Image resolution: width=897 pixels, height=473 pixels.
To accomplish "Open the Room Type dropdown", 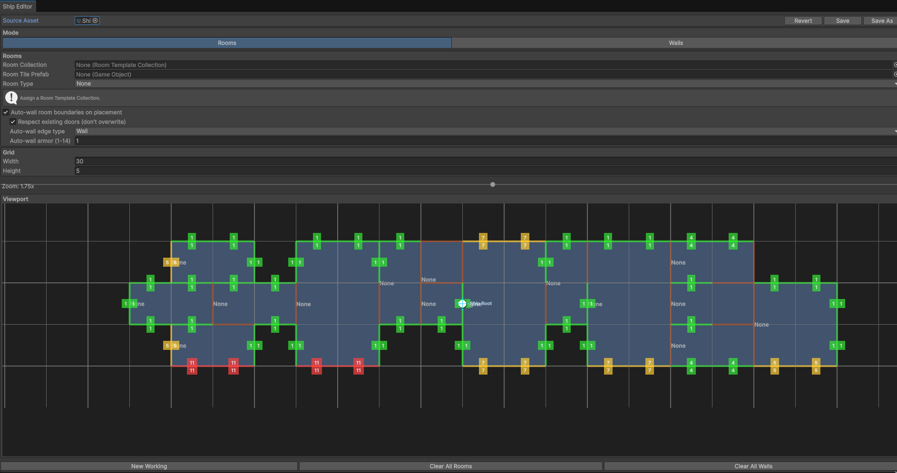I will [484, 84].
